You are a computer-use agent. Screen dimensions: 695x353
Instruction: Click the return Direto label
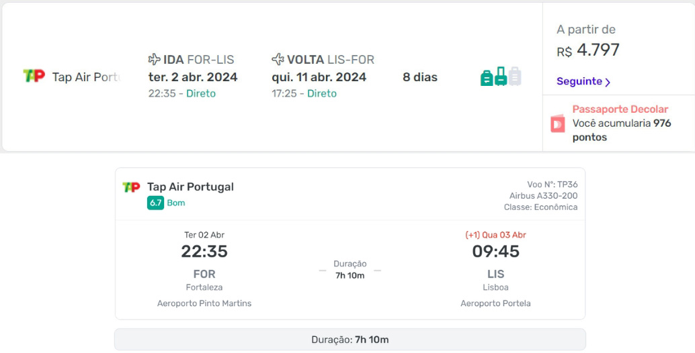click(x=322, y=93)
